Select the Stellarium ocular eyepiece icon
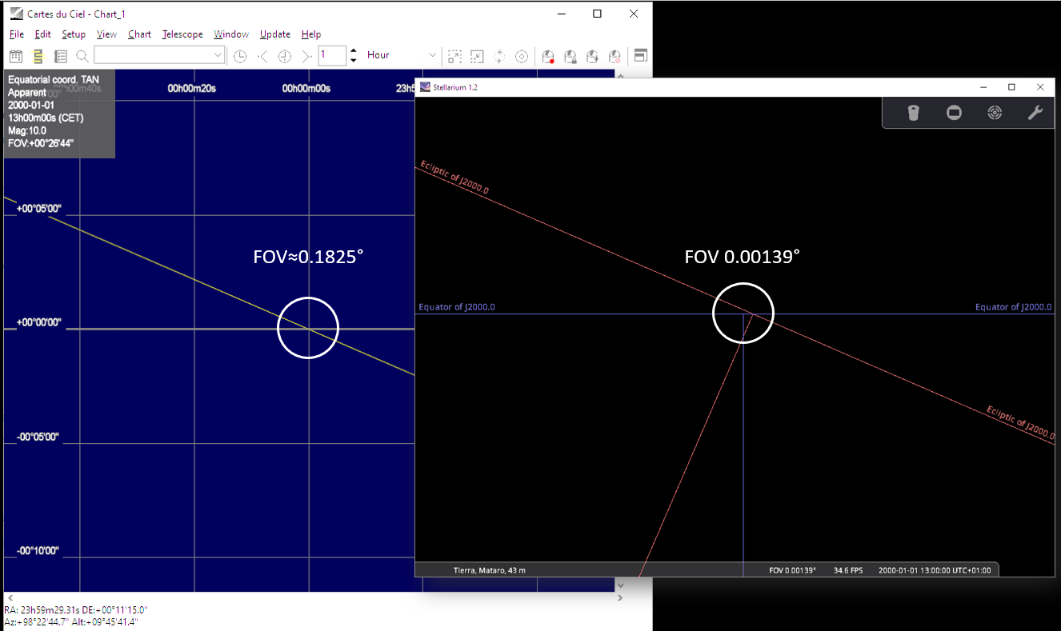This screenshot has width=1061, height=631. [x=913, y=113]
